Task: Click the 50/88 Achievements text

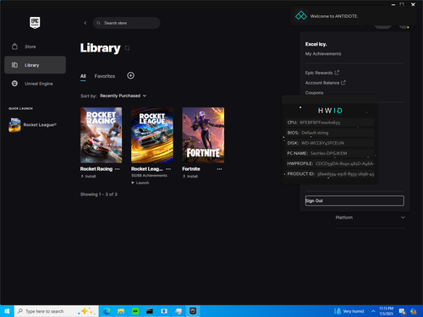Action: coord(149,176)
